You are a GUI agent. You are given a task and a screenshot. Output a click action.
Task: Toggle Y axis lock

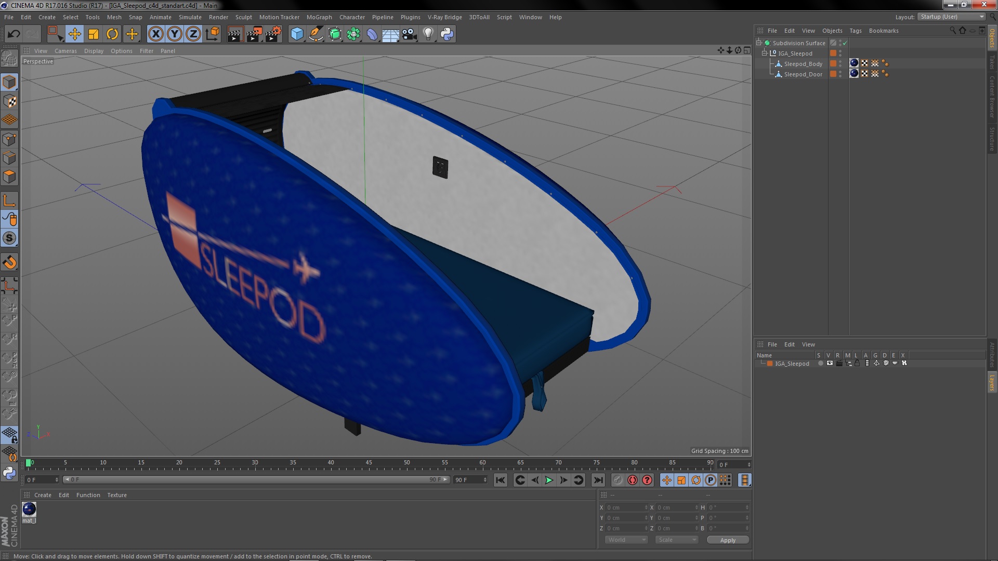click(175, 34)
